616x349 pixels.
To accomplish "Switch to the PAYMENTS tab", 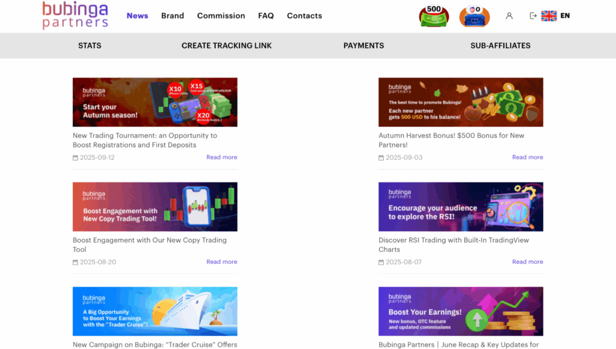I will point(363,46).
